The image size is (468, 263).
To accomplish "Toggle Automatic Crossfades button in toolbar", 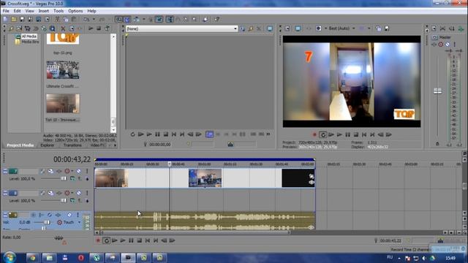I will click(x=127, y=20).
